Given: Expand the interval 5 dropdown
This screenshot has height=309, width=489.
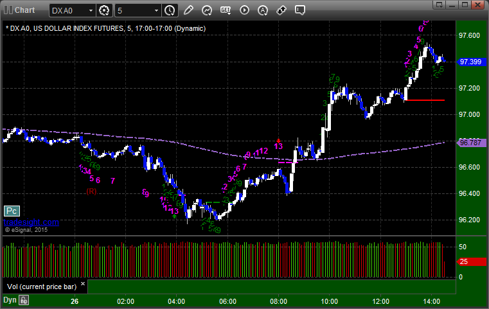Looking at the screenshot, I should [x=157, y=11].
